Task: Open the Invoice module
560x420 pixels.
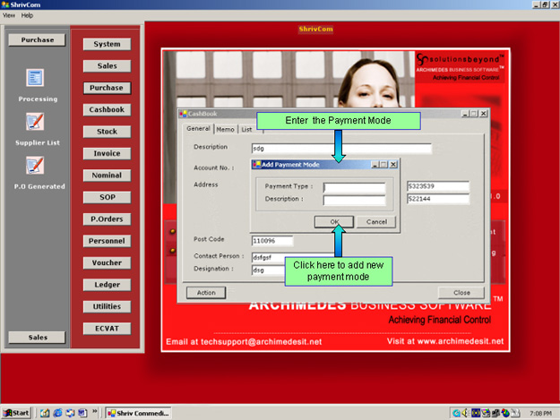Action: [x=107, y=153]
